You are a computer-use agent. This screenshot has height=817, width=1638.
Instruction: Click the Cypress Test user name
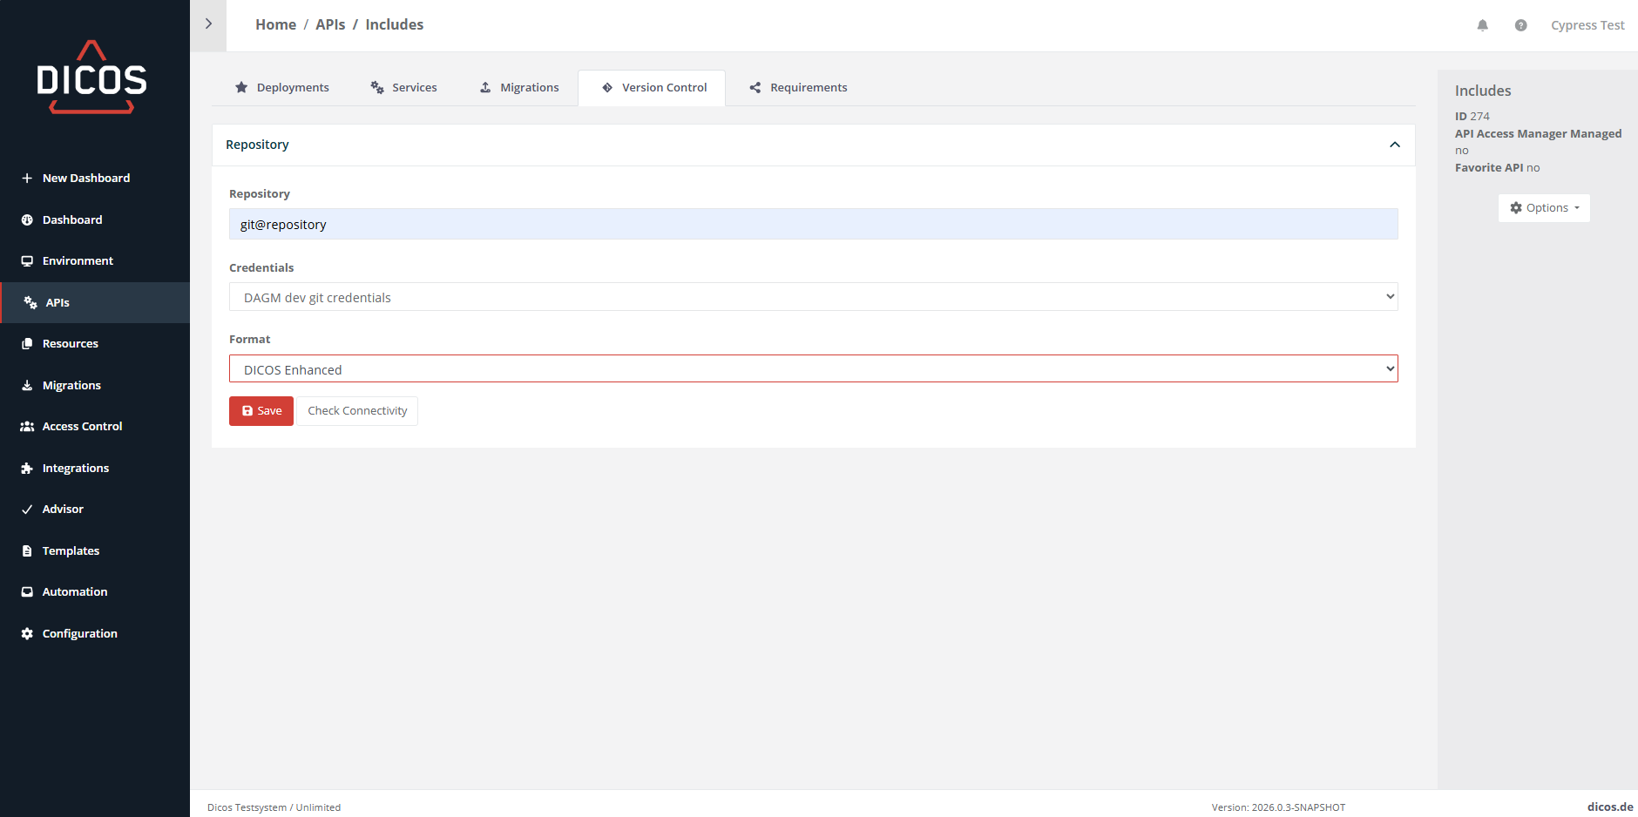point(1587,25)
